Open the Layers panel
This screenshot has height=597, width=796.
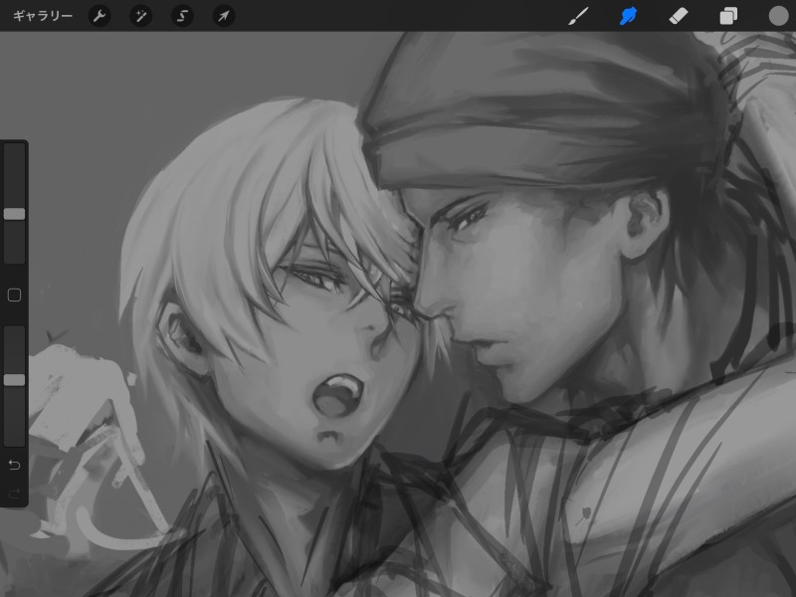728,16
